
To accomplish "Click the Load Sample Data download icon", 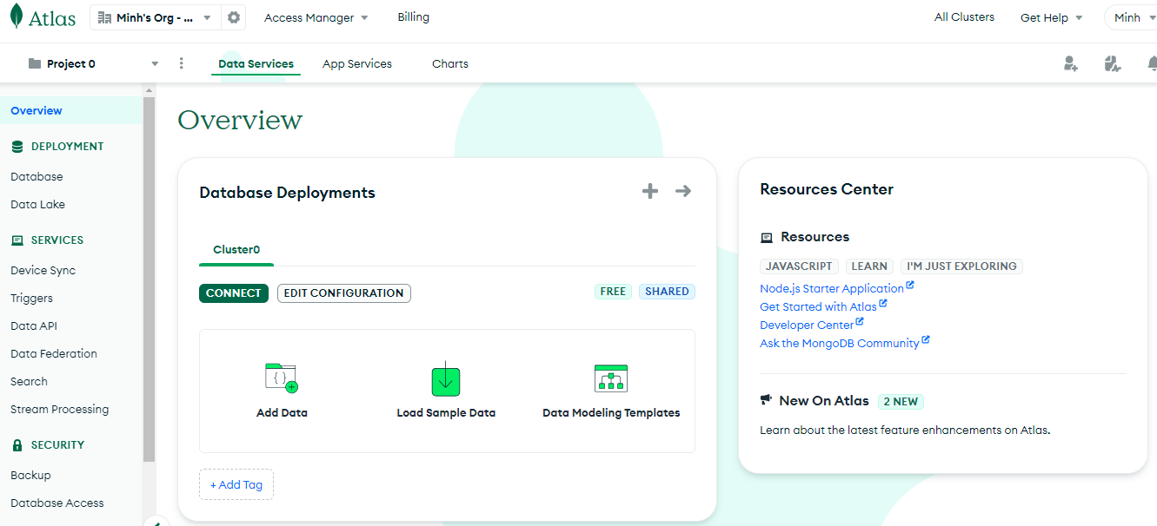I will point(446,379).
